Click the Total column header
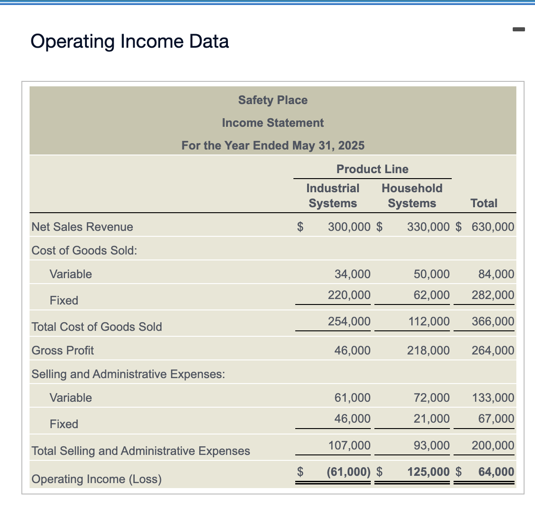 coord(484,203)
